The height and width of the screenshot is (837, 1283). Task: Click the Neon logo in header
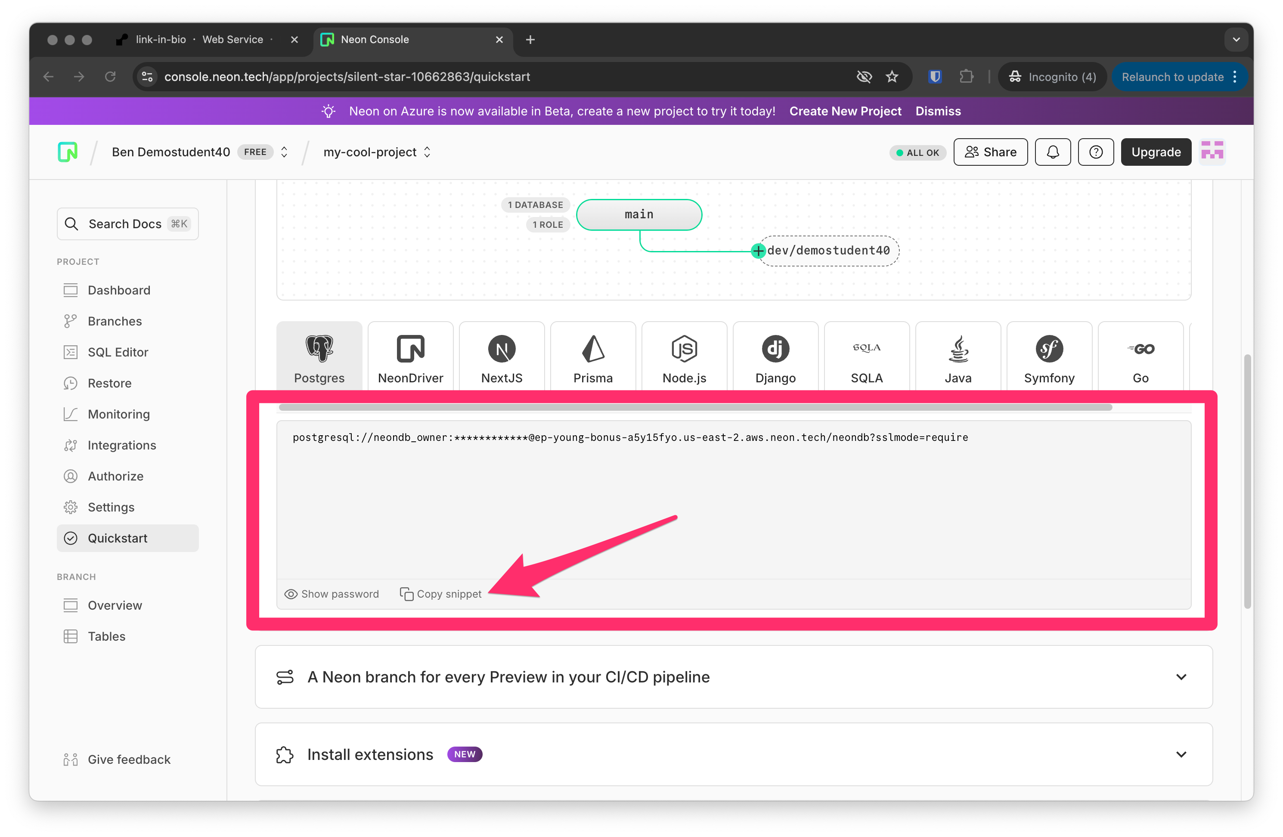[x=68, y=152]
